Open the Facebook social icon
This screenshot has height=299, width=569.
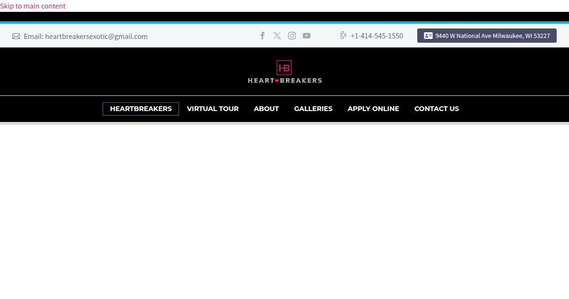pos(262,36)
